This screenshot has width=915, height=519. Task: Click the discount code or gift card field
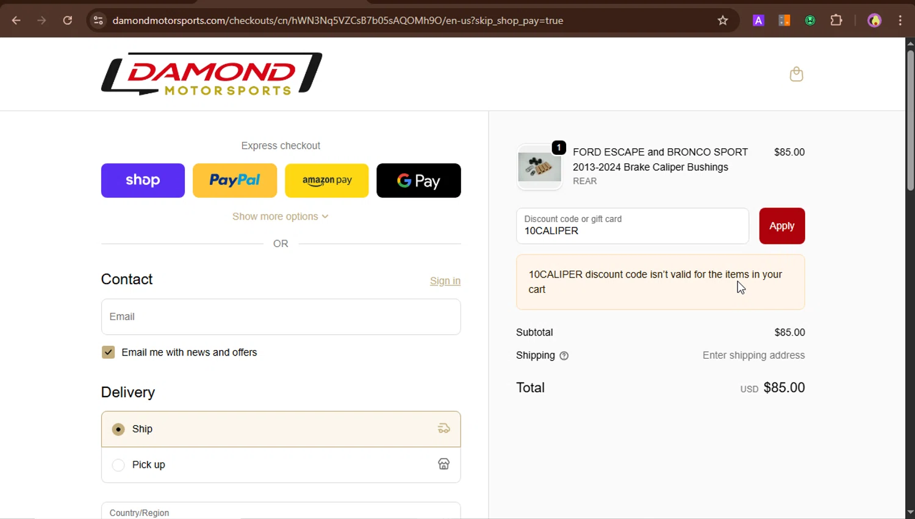pos(633,226)
